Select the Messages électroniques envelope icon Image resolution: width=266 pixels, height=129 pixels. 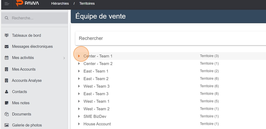pyautogui.click(x=7, y=46)
